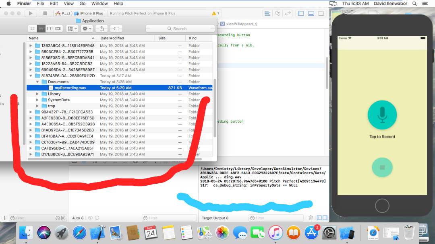Click the Finder search field
The image size is (435, 244).
tap(180, 29)
